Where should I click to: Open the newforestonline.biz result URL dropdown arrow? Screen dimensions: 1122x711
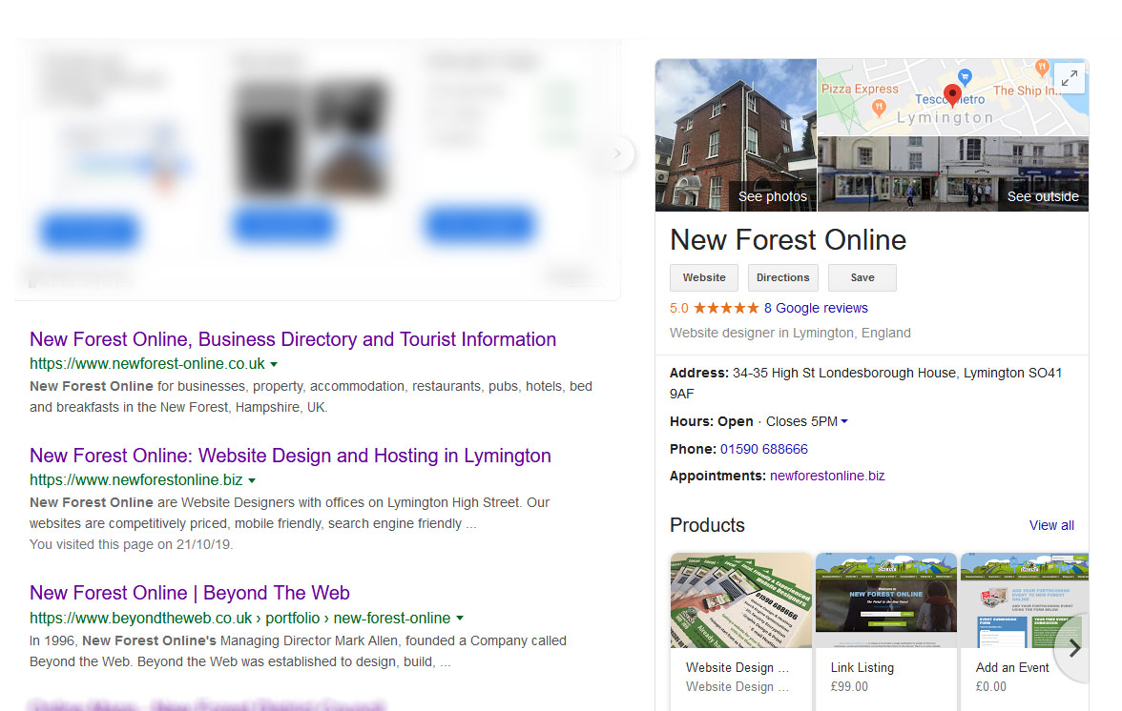pos(252,481)
